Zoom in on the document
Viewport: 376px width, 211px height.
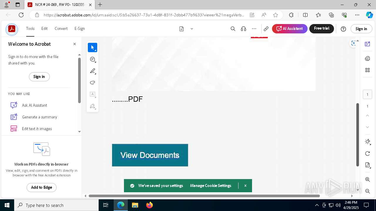pyautogui.click(x=367, y=179)
